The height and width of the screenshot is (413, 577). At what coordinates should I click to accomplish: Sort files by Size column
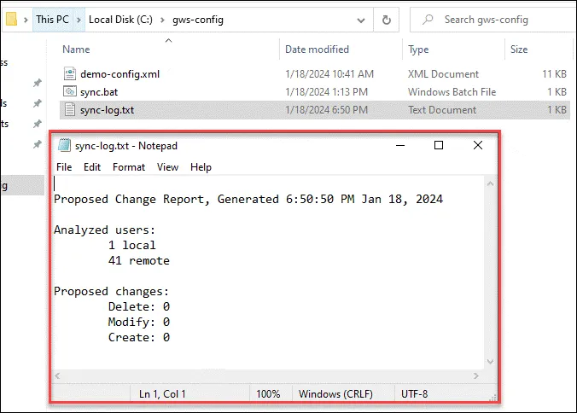(x=518, y=49)
